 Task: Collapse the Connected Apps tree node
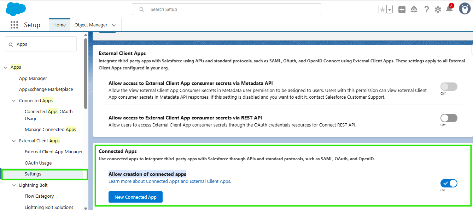click(x=14, y=101)
